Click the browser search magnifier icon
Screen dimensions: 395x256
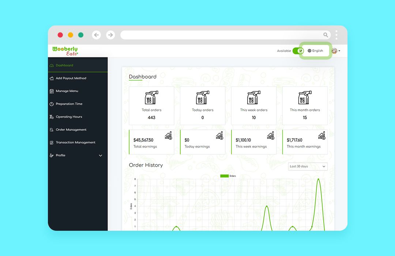pos(326,35)
